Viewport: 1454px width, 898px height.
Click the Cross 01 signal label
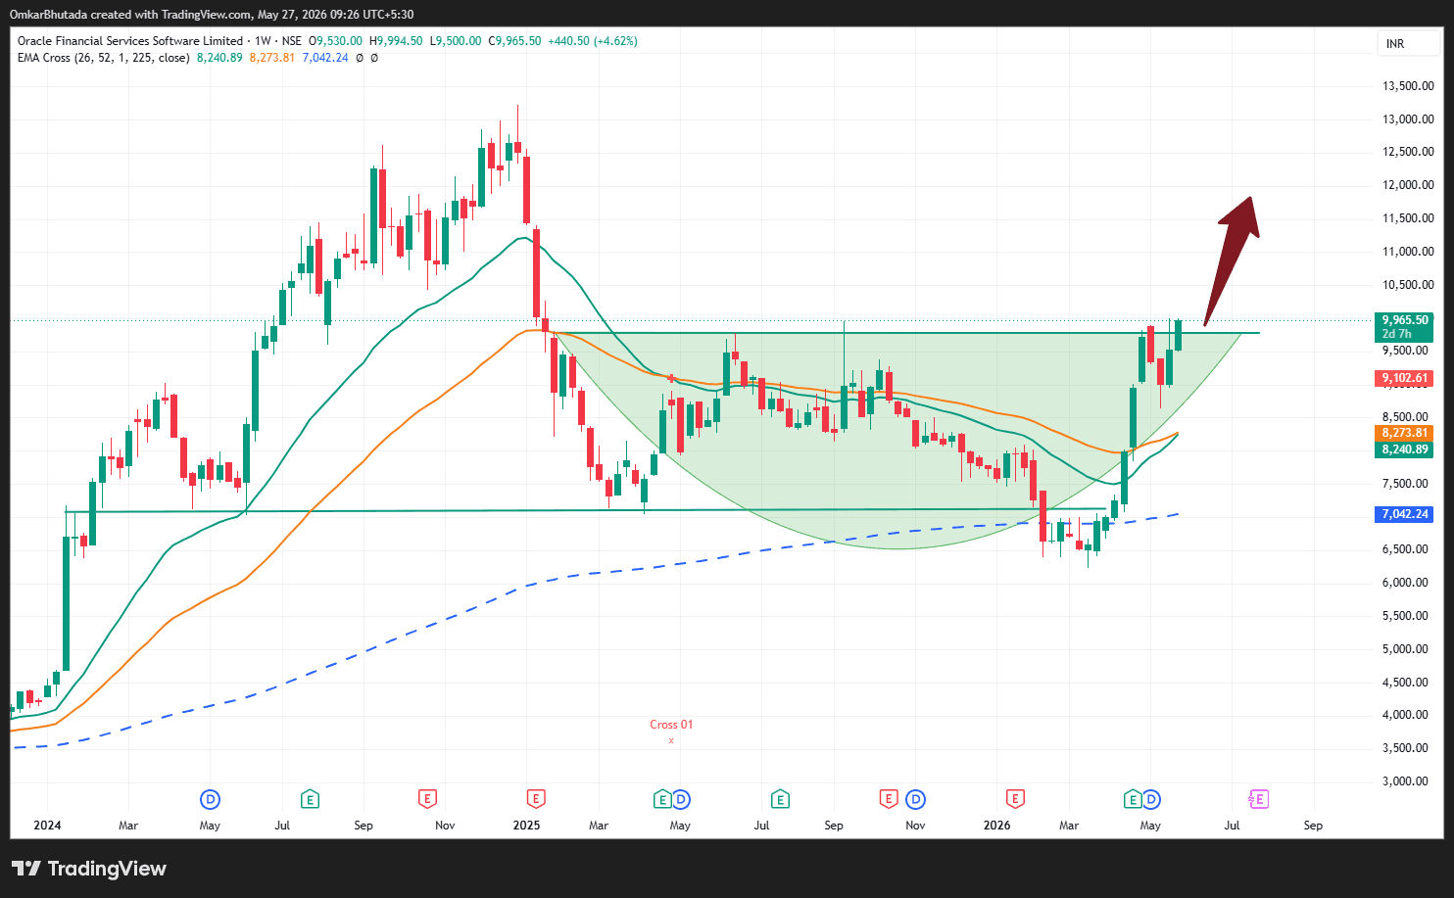coord(671,725)
